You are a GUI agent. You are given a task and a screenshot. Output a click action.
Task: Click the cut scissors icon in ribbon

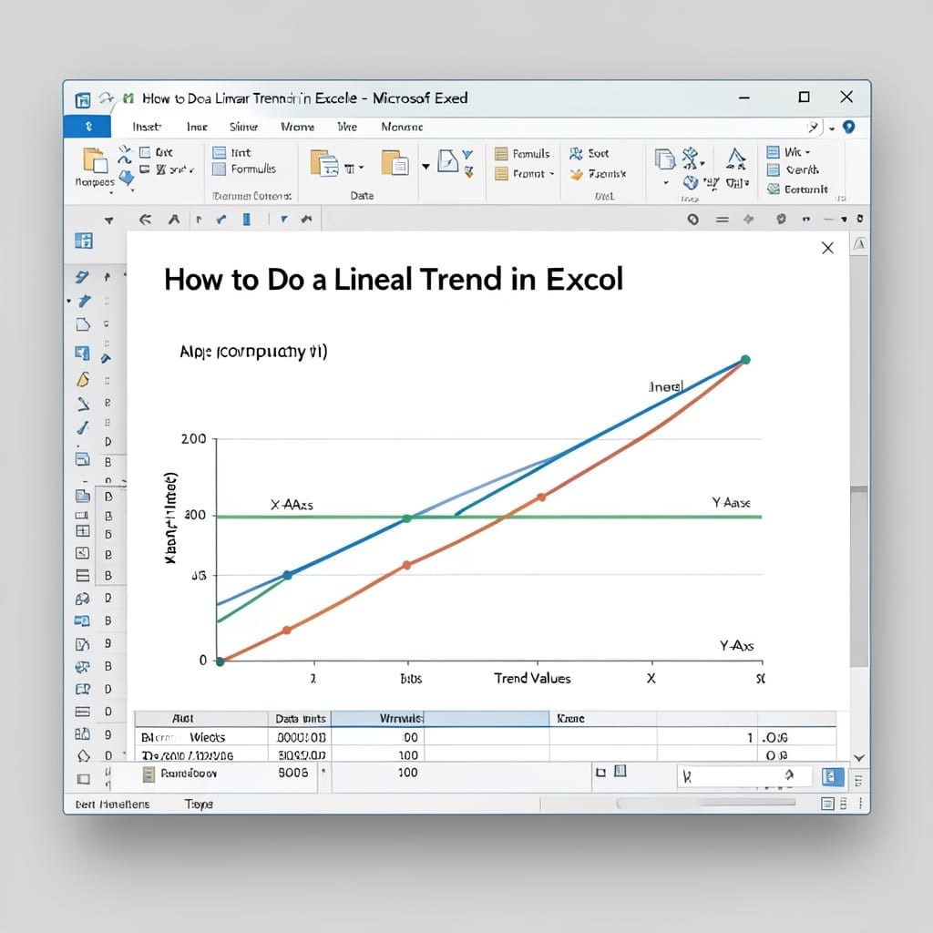click(x=125, y=153)
